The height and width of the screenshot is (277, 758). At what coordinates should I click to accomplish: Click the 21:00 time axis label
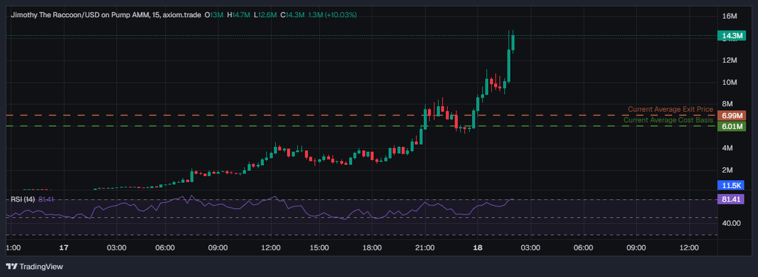point(424,247)
